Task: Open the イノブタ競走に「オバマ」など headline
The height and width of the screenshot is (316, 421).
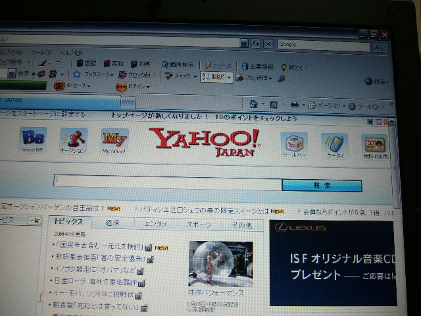Action: [x=95, y=269]
